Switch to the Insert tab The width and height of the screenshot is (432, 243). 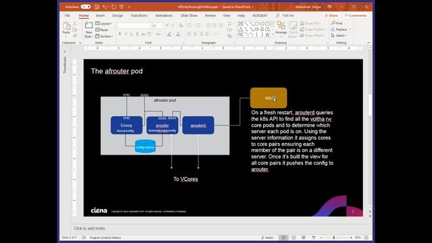(x=101, y=16)
